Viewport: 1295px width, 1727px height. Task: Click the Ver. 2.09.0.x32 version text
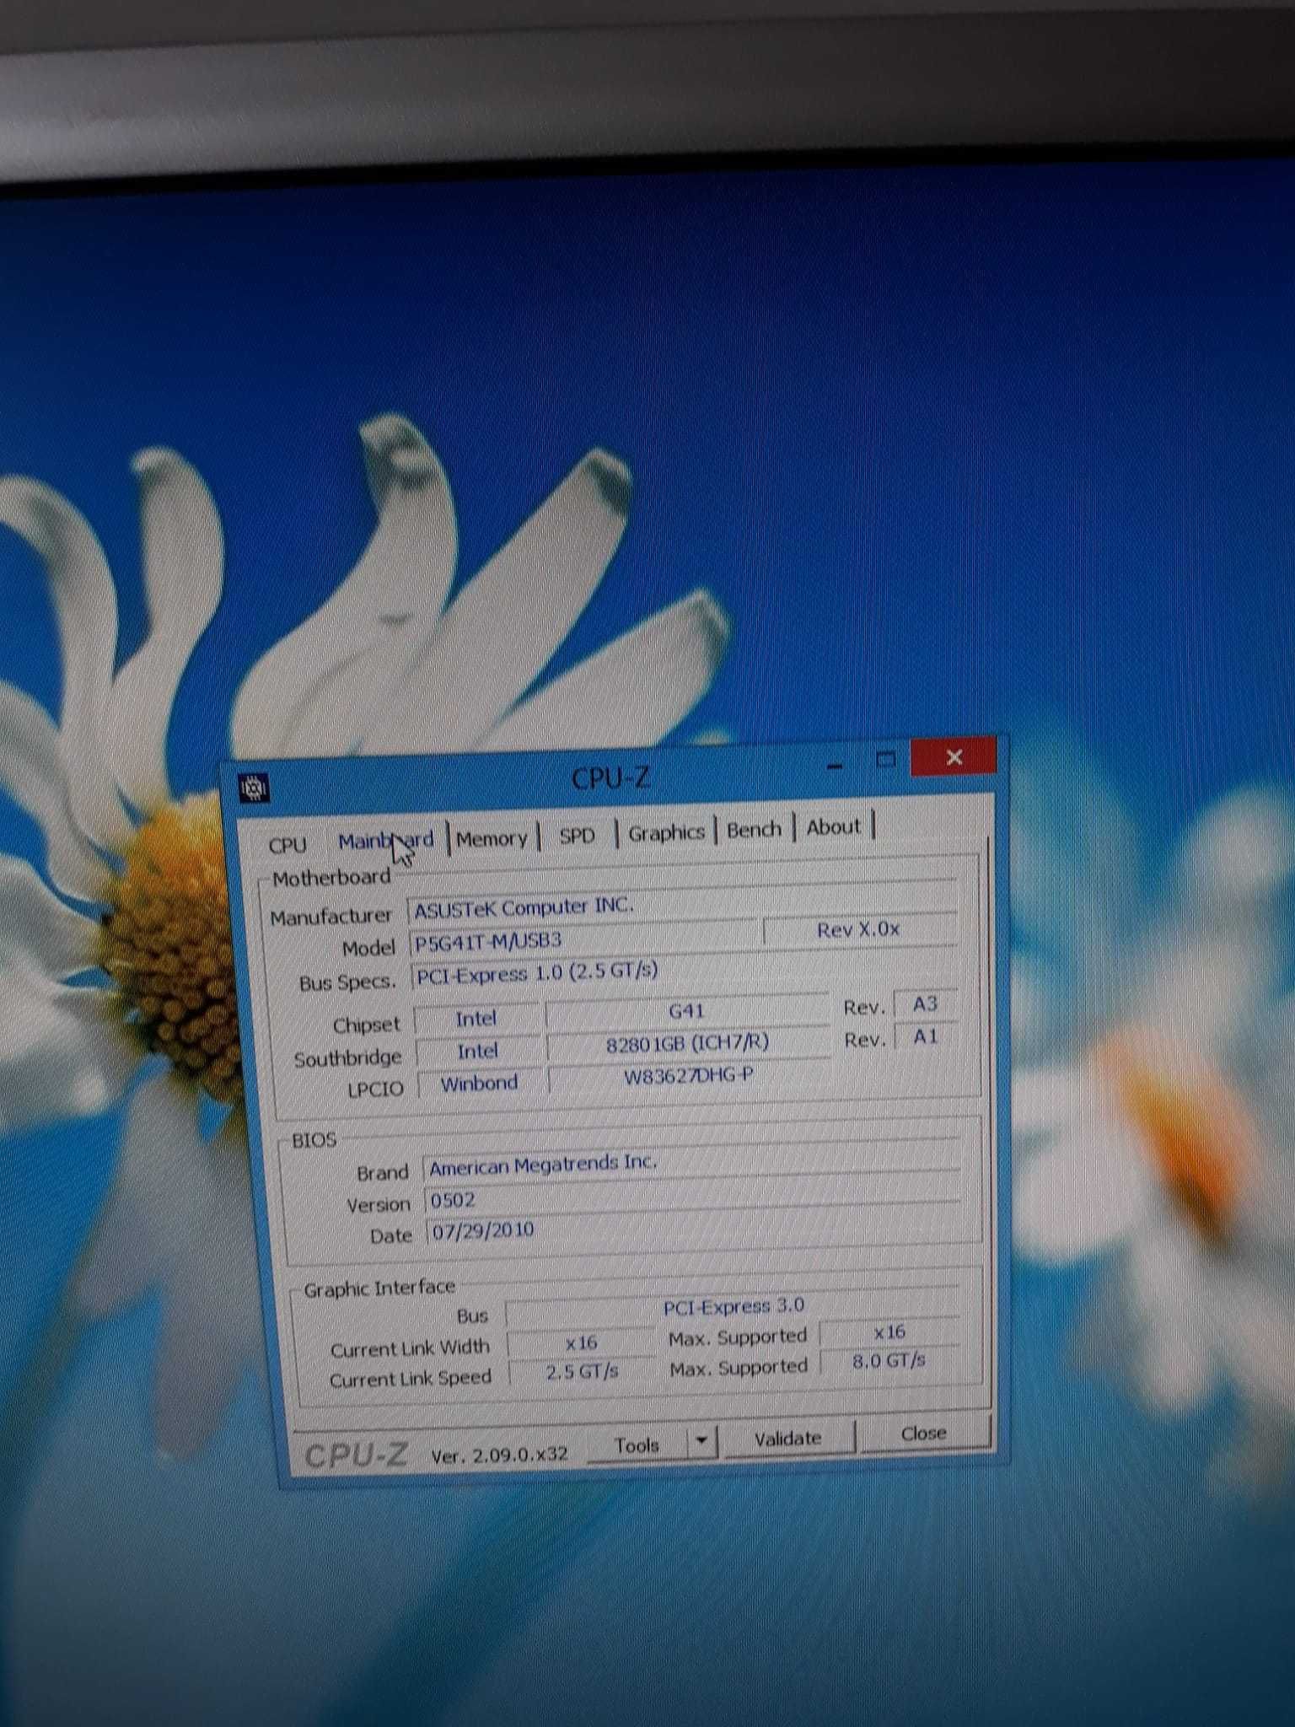pyautogui.click(x=499, y=1455)
